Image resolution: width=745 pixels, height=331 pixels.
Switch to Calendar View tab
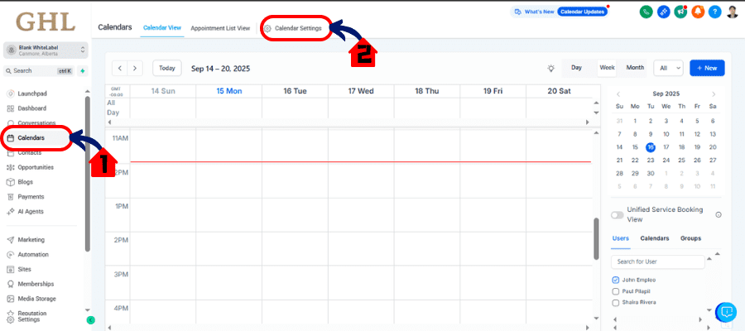(x=162, y=28)
